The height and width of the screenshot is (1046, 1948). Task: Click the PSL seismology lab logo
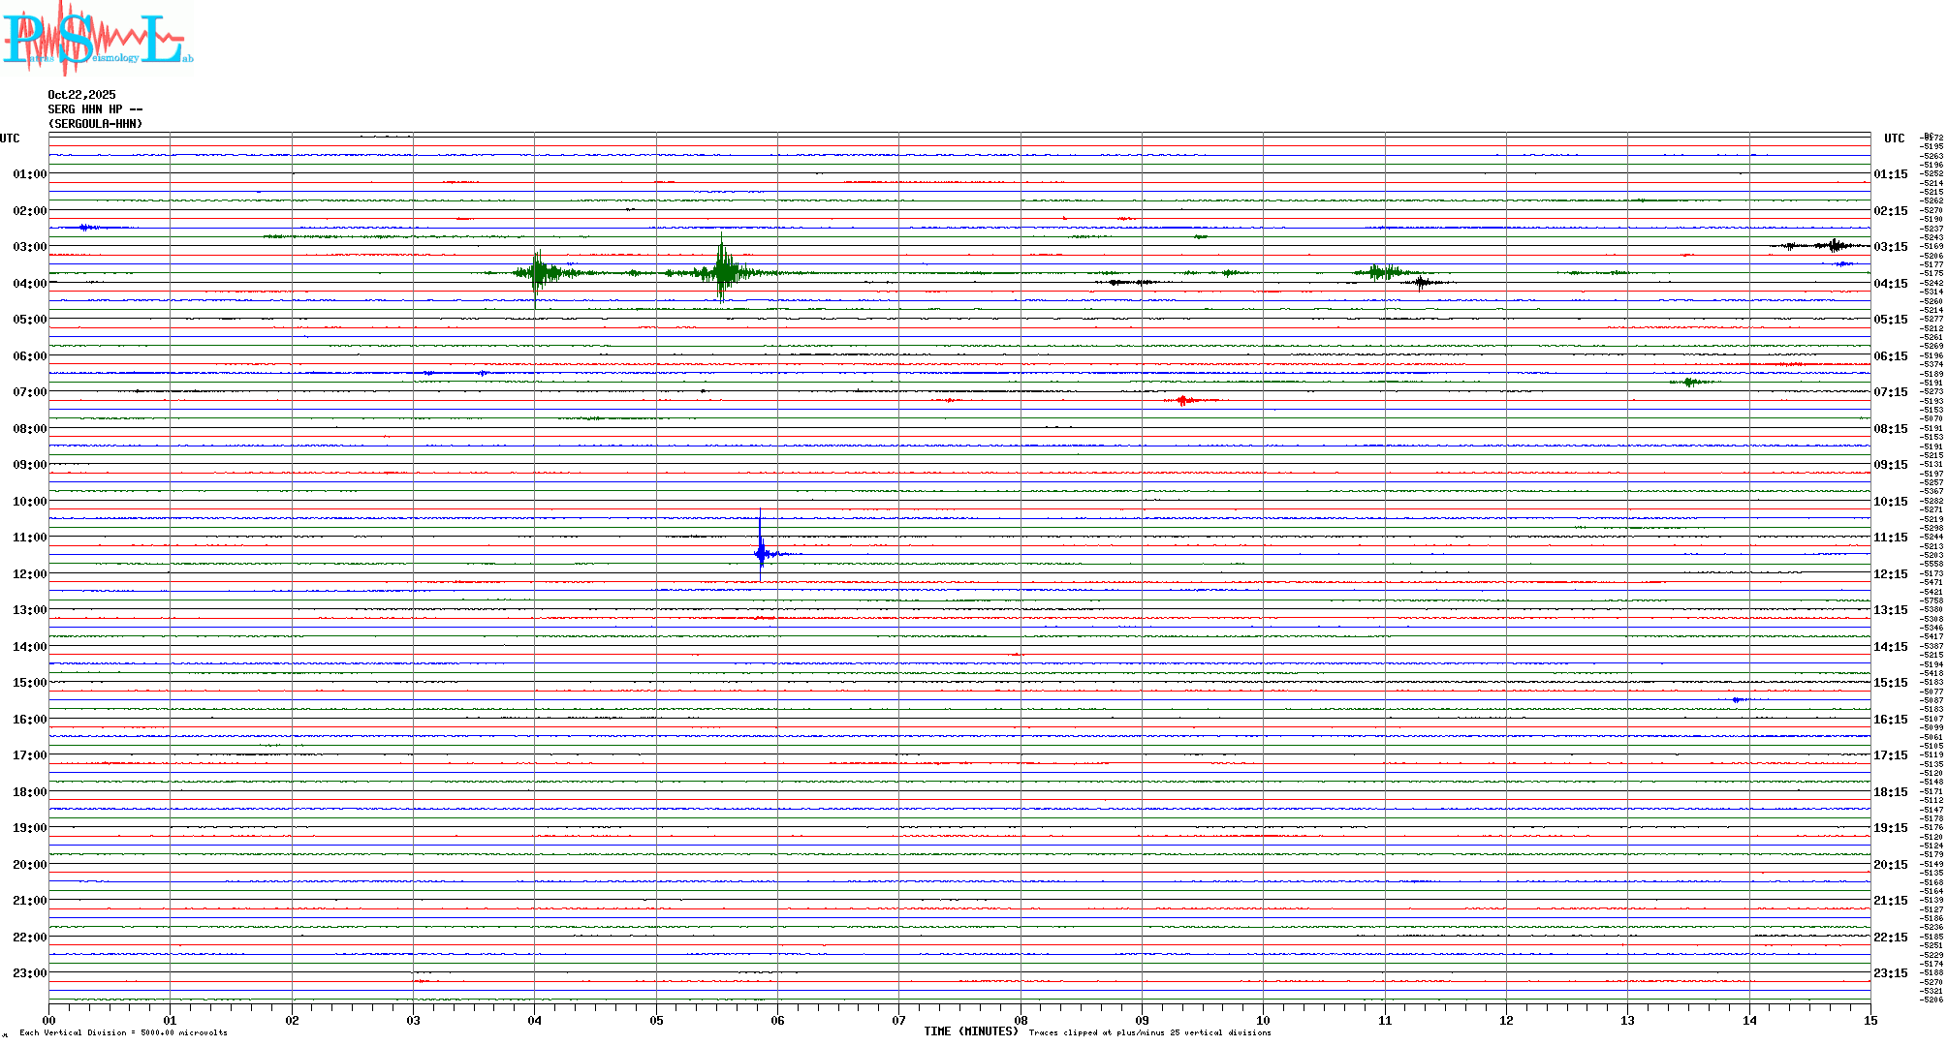tap(97, 37)
